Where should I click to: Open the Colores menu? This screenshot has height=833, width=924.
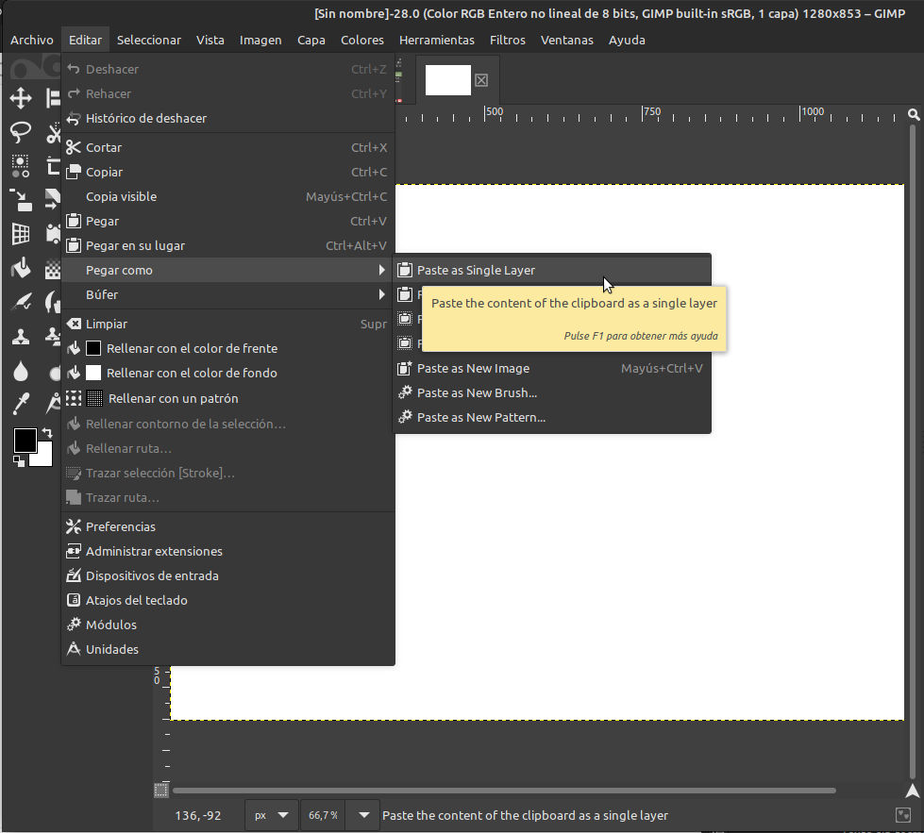[x=362, y=40]
